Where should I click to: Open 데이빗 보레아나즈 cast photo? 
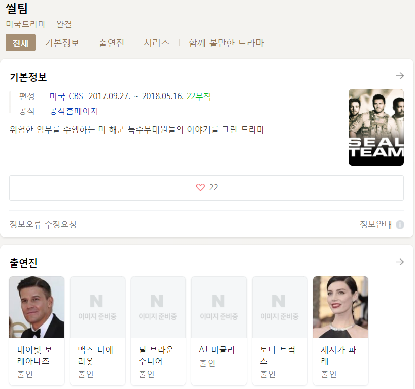[37, 307]
